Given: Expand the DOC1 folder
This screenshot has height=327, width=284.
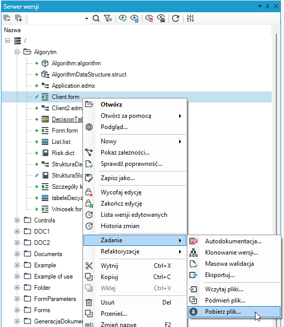Looking at the screenshot, I should coord(17,232).
